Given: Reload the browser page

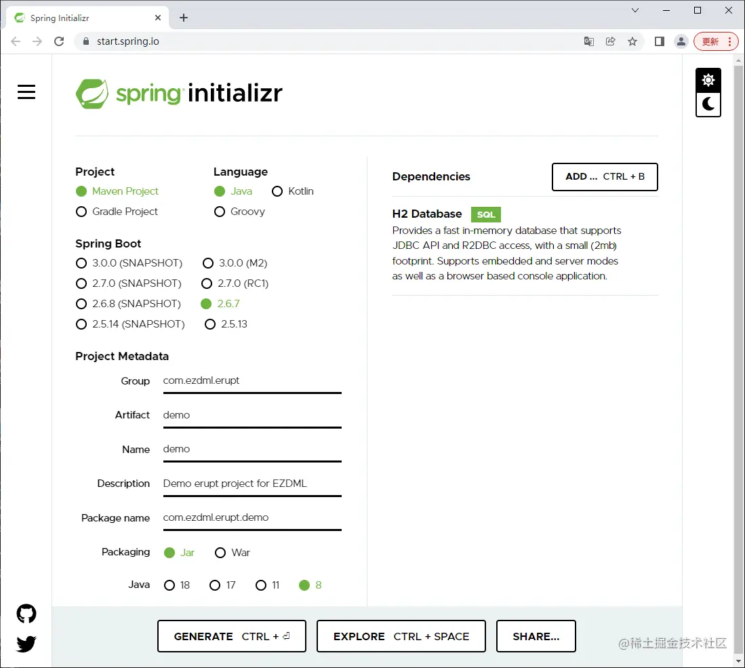Looking at the screenshot, I should (x=59, y=41).
